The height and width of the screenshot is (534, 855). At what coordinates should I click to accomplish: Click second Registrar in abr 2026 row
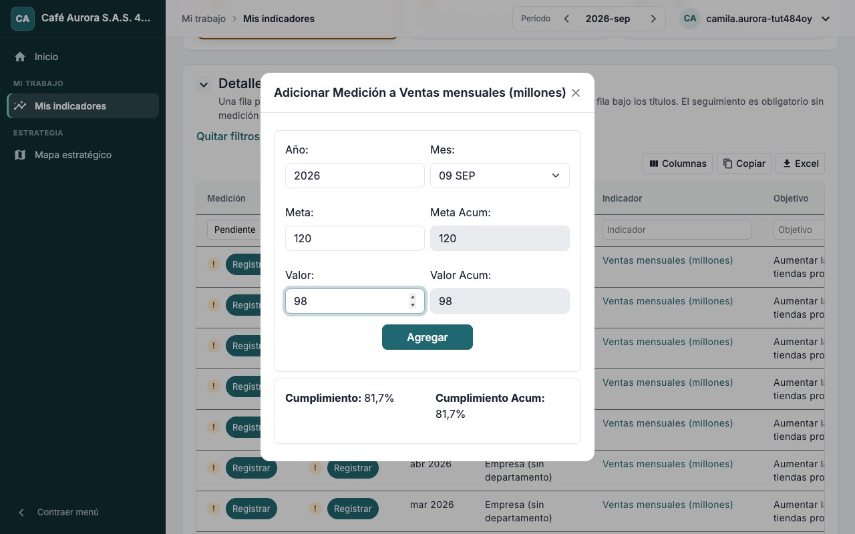353,468
